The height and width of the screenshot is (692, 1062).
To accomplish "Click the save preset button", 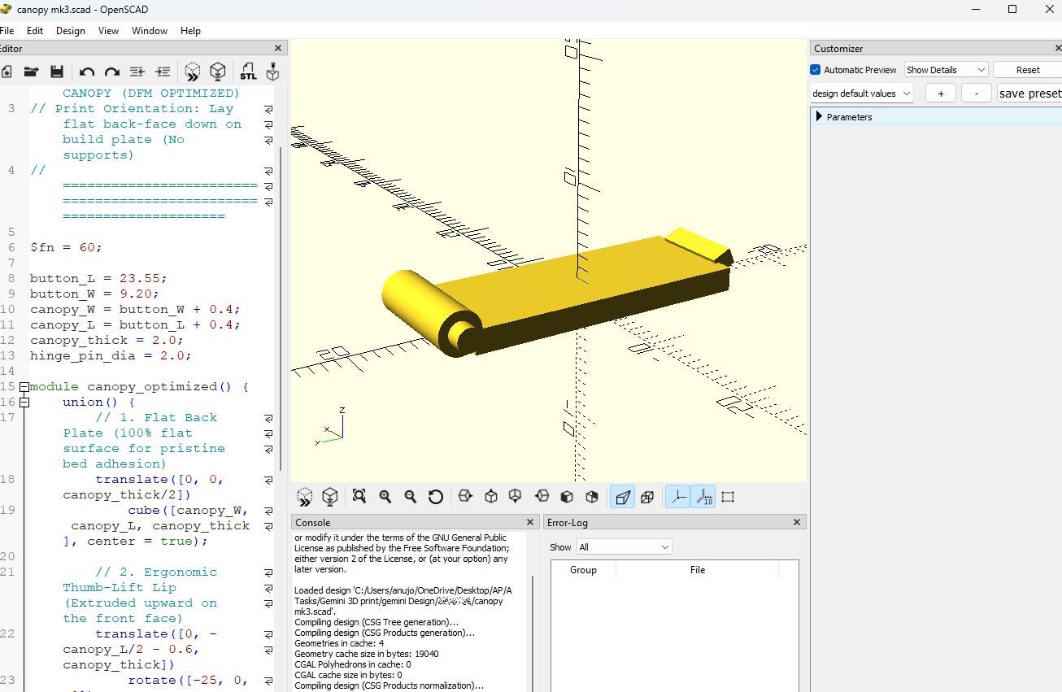I will [1029, 94].
